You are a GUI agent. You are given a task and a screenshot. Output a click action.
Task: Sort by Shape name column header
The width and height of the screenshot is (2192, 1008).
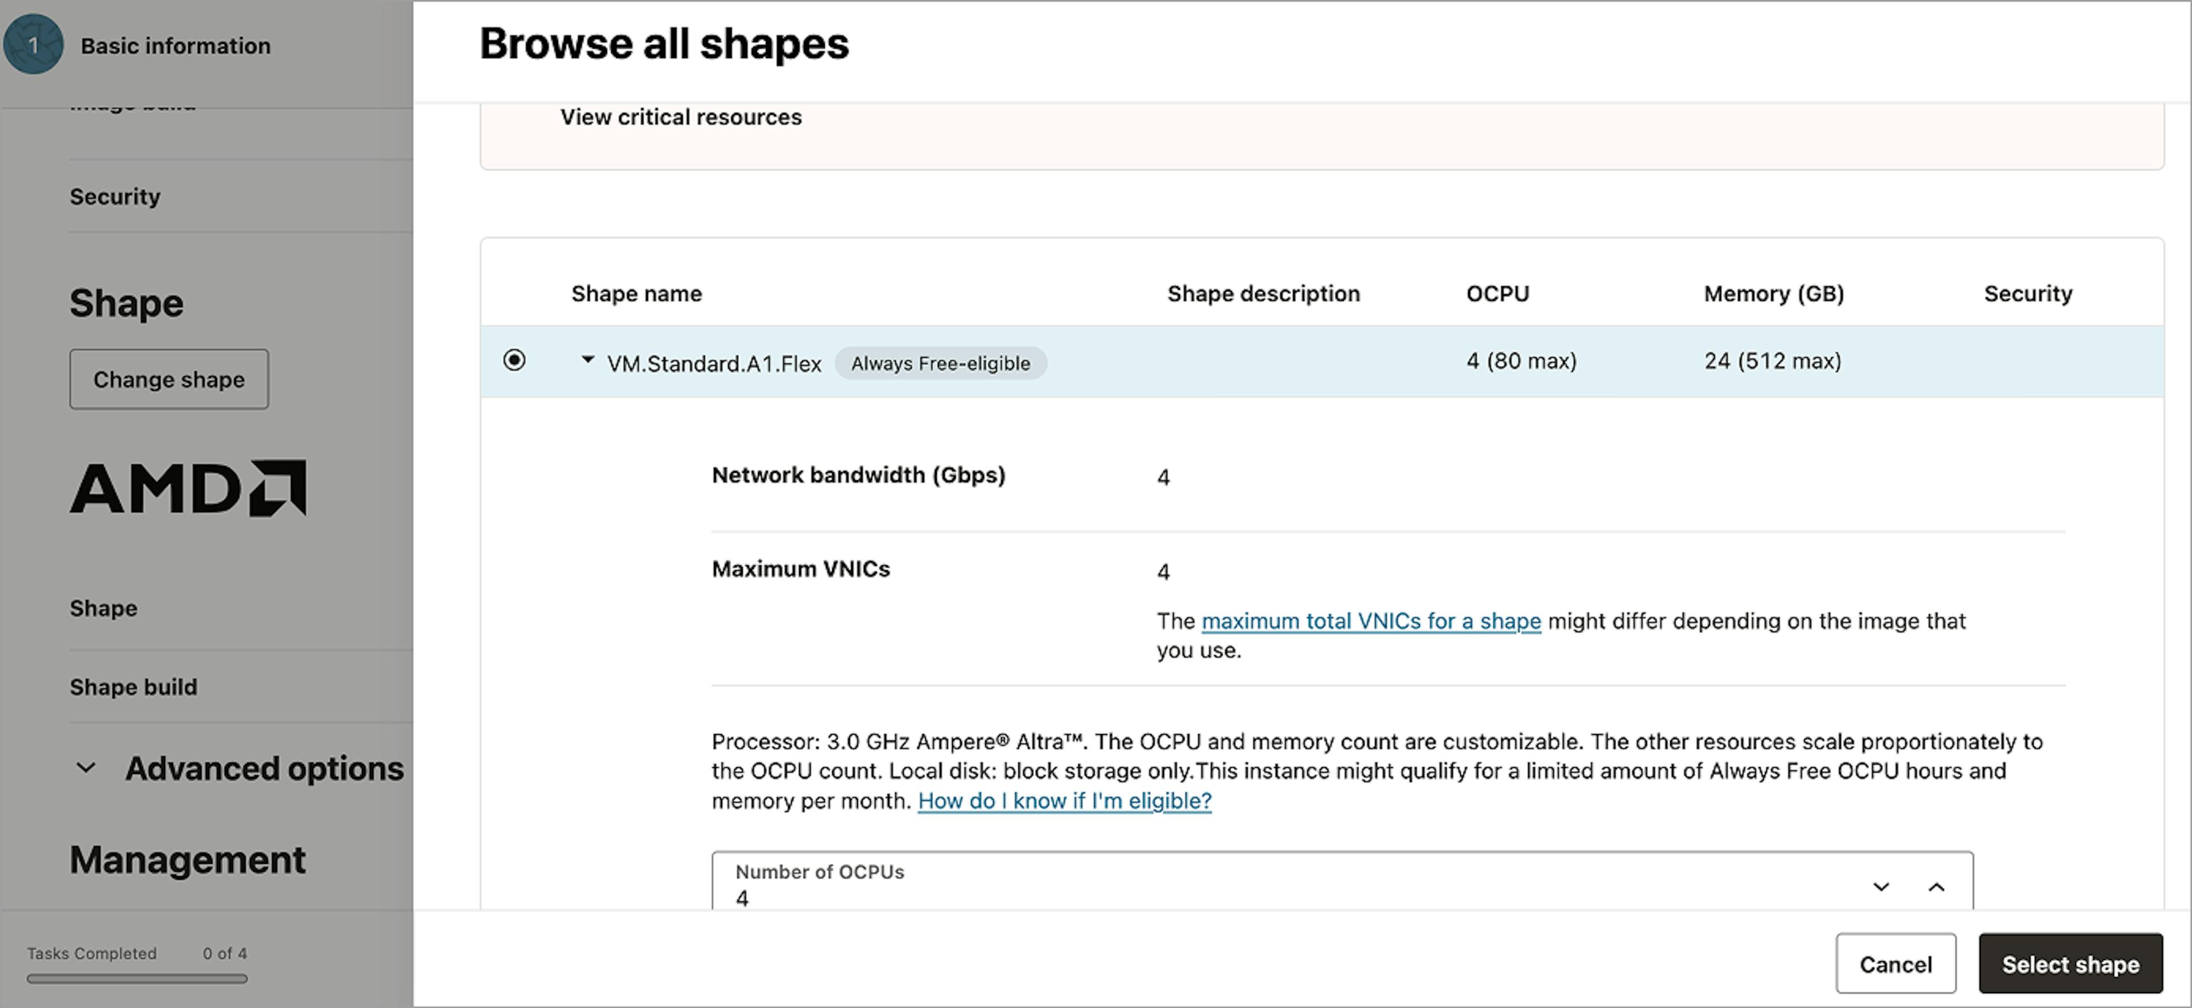point(636,293)
